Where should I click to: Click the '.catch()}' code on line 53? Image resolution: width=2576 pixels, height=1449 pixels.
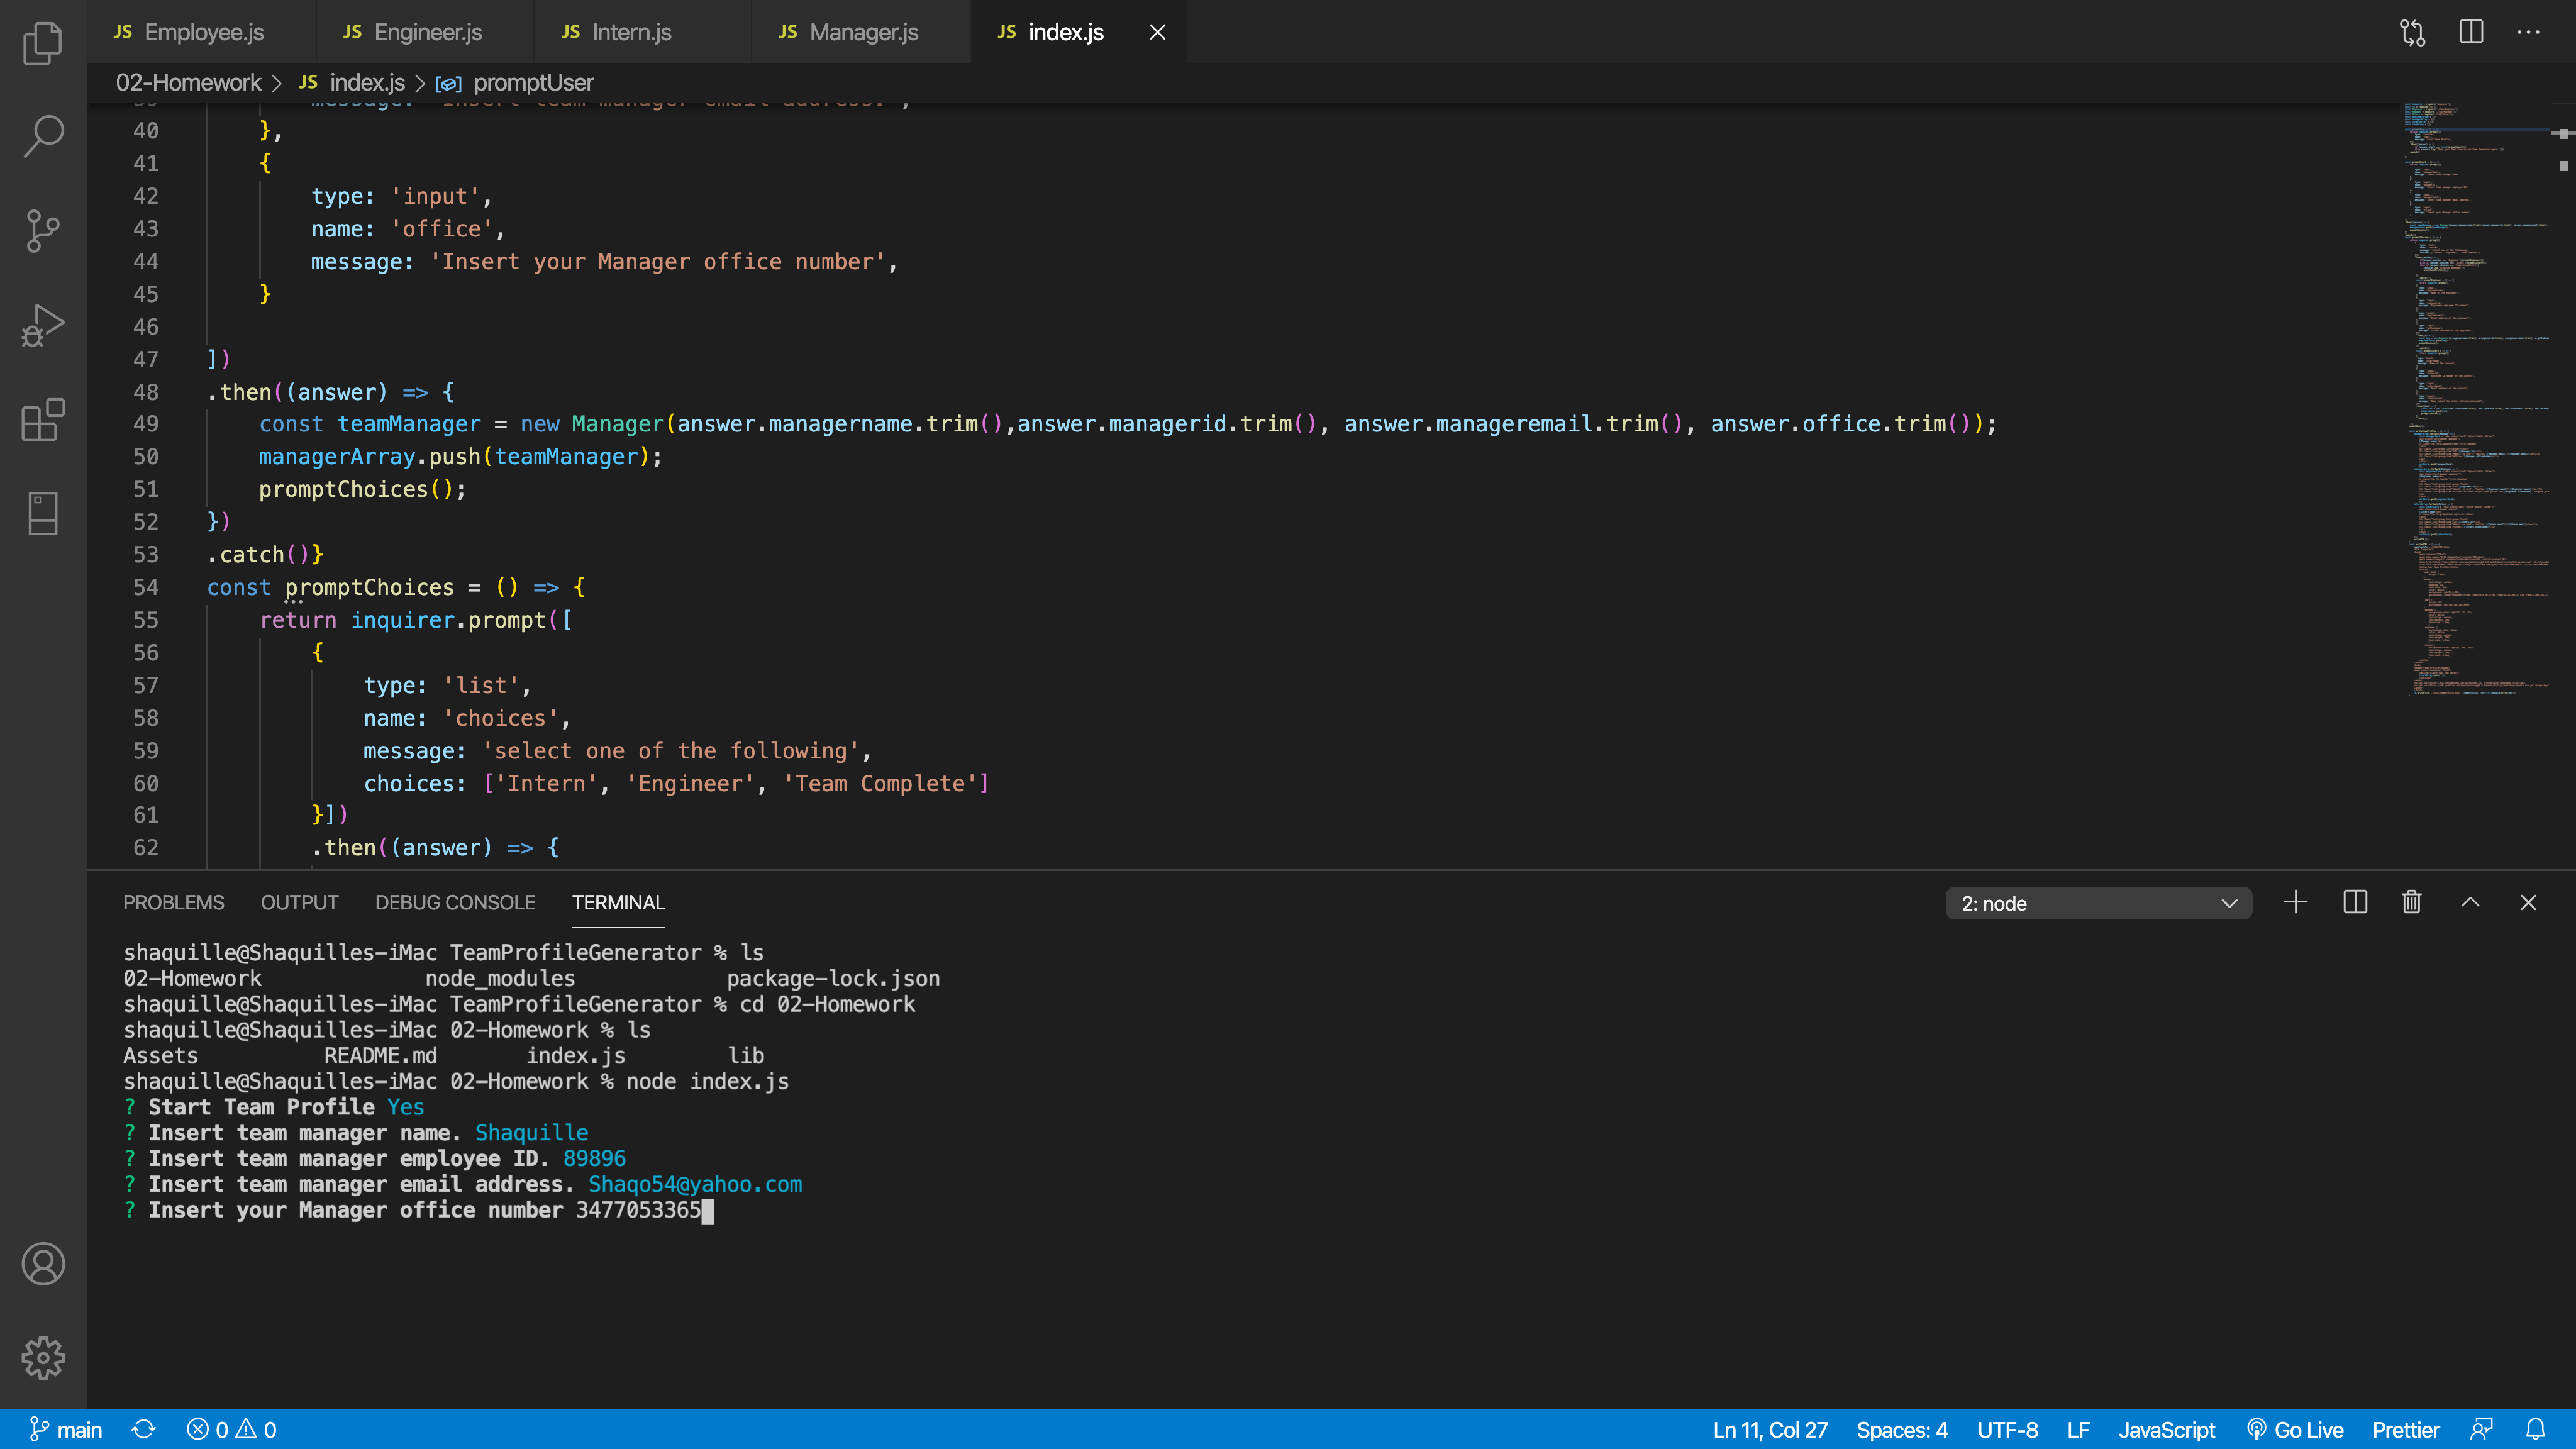(265, 555)
